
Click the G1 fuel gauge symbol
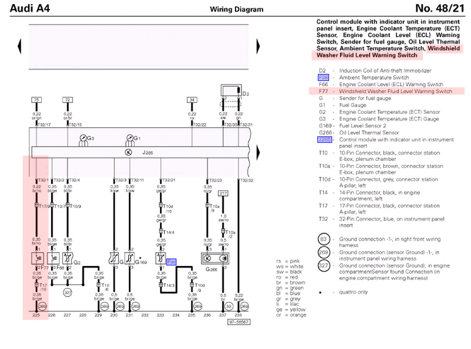point(131,139)
